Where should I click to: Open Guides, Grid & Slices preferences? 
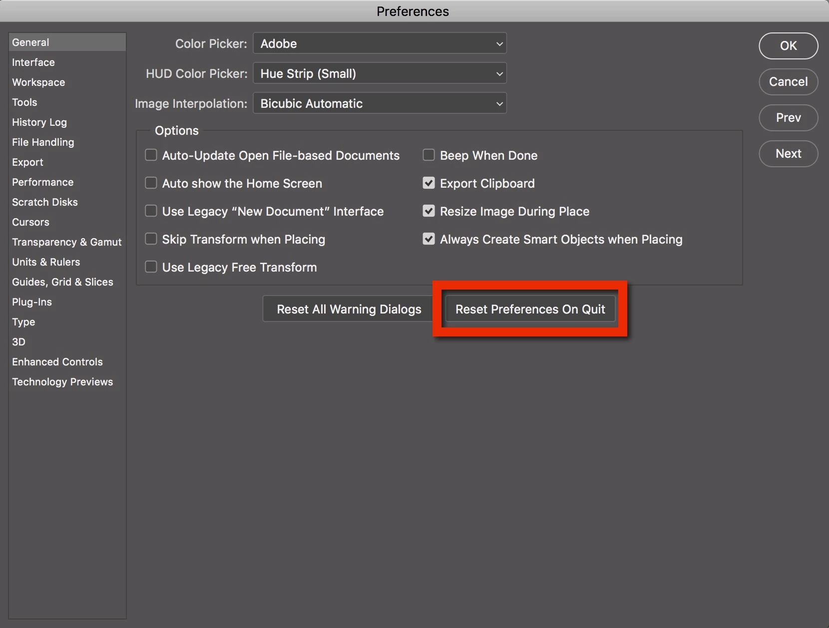(67, 282)
